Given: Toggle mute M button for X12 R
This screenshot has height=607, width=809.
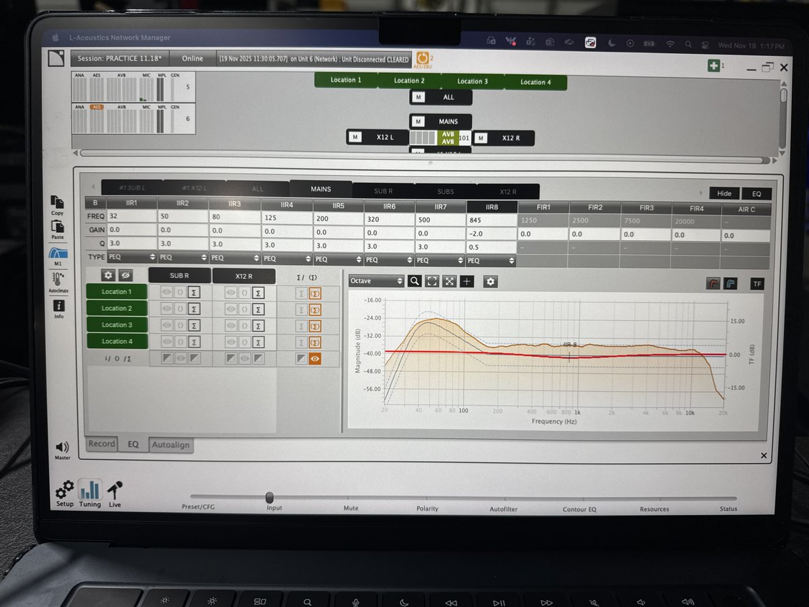Looking at the screenshot, I should 480,138.
